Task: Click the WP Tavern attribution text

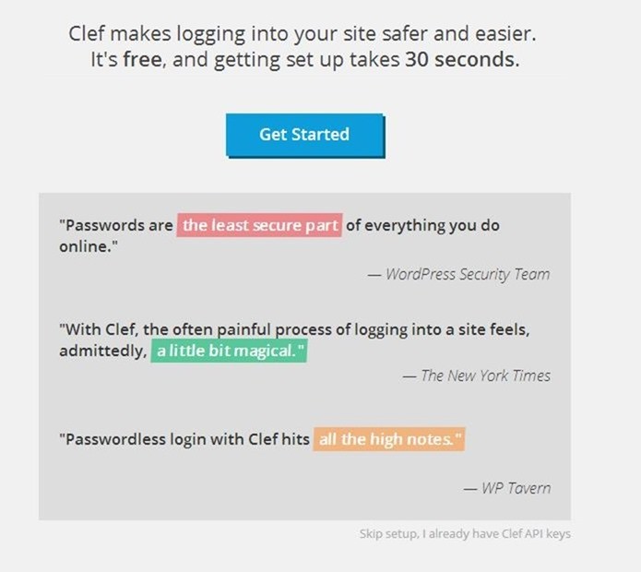Action: (x=507, y=488)
